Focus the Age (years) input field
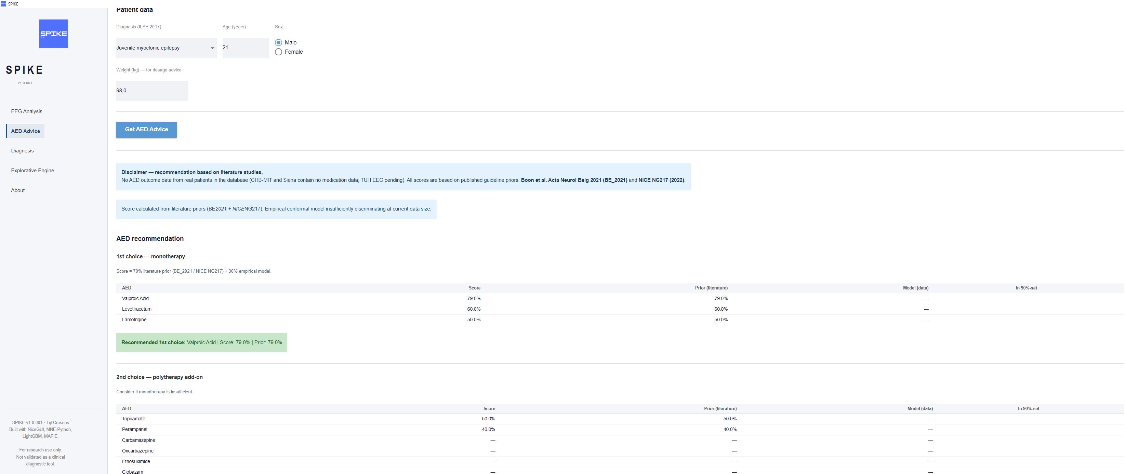The height and width of the screenshot is (474, 1126). [246, 48]
